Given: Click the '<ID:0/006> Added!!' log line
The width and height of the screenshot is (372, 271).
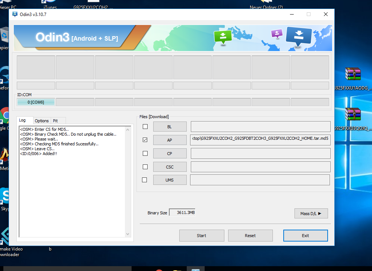Looking at the screenshot, I should (x=38, y=154).
